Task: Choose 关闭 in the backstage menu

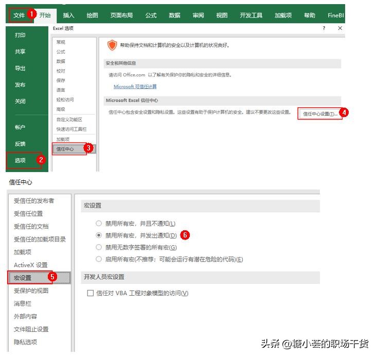Action: 20,101
